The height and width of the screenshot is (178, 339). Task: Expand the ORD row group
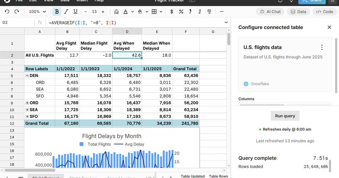point(27,103)
